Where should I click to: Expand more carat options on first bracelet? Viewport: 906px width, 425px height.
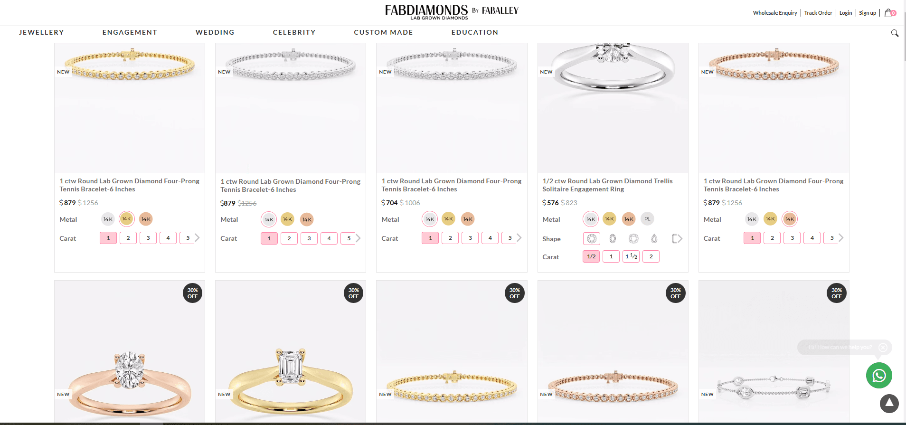click(x=197, y=238)
